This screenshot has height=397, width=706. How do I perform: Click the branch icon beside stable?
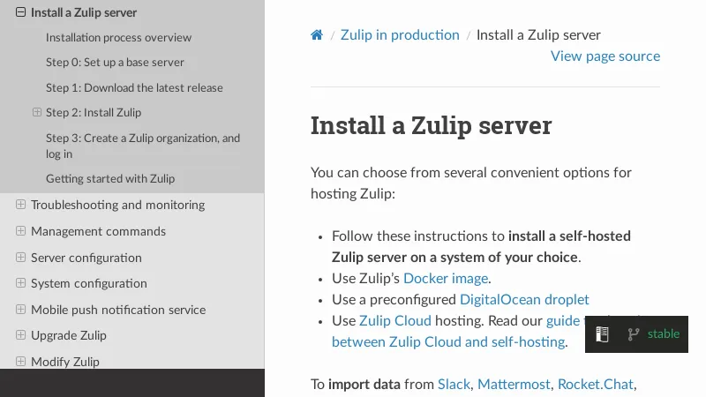point(633,334)
